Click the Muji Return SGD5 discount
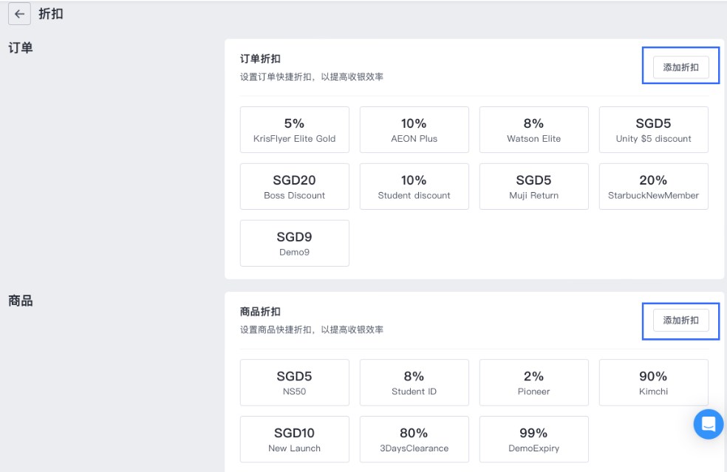This screenshot has height=472, width=727. pos(533,186)
